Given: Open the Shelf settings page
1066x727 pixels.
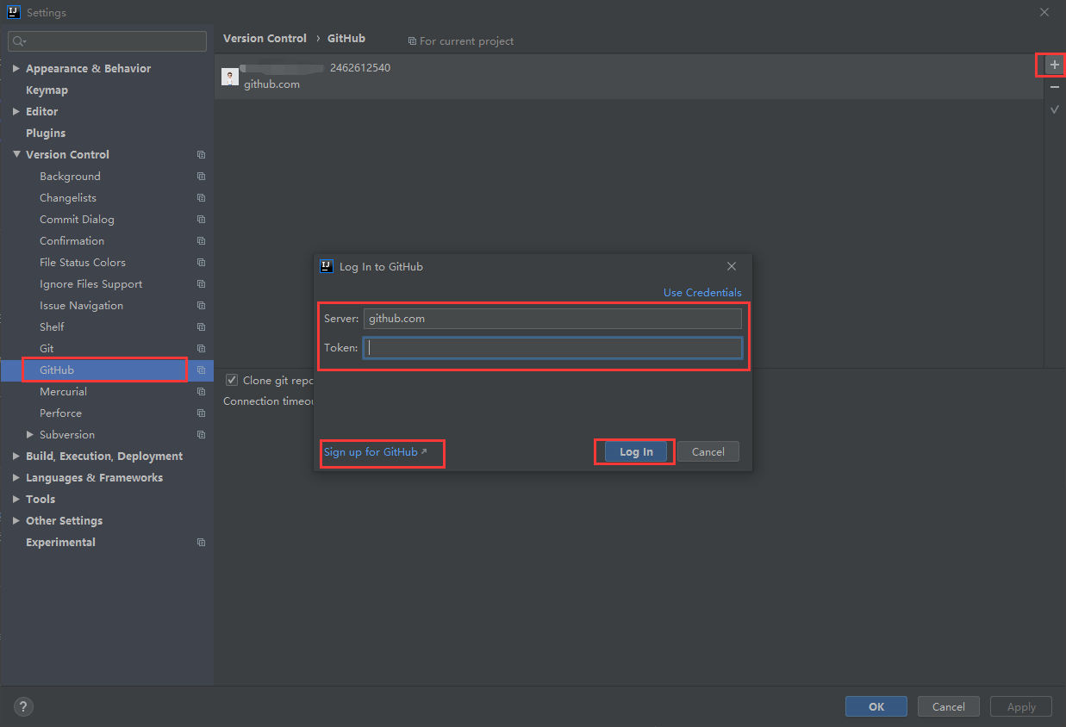Looking at the screenshot, I should click(52, 327).
